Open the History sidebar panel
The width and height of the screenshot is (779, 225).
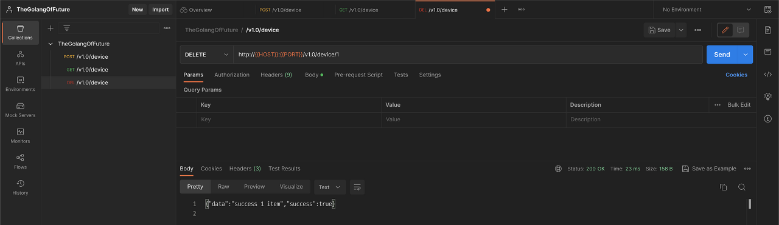tap(20, 188)
